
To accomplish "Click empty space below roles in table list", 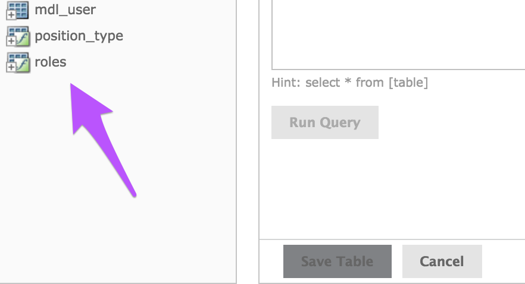I will point(117,234).
